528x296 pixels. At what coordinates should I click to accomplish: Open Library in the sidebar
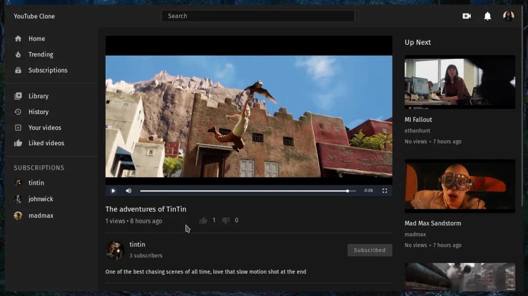(x=39, y=96)
